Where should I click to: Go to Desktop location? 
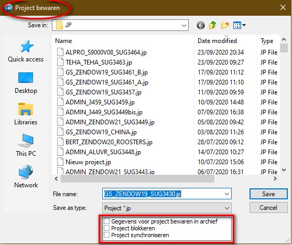pos(26,83)
